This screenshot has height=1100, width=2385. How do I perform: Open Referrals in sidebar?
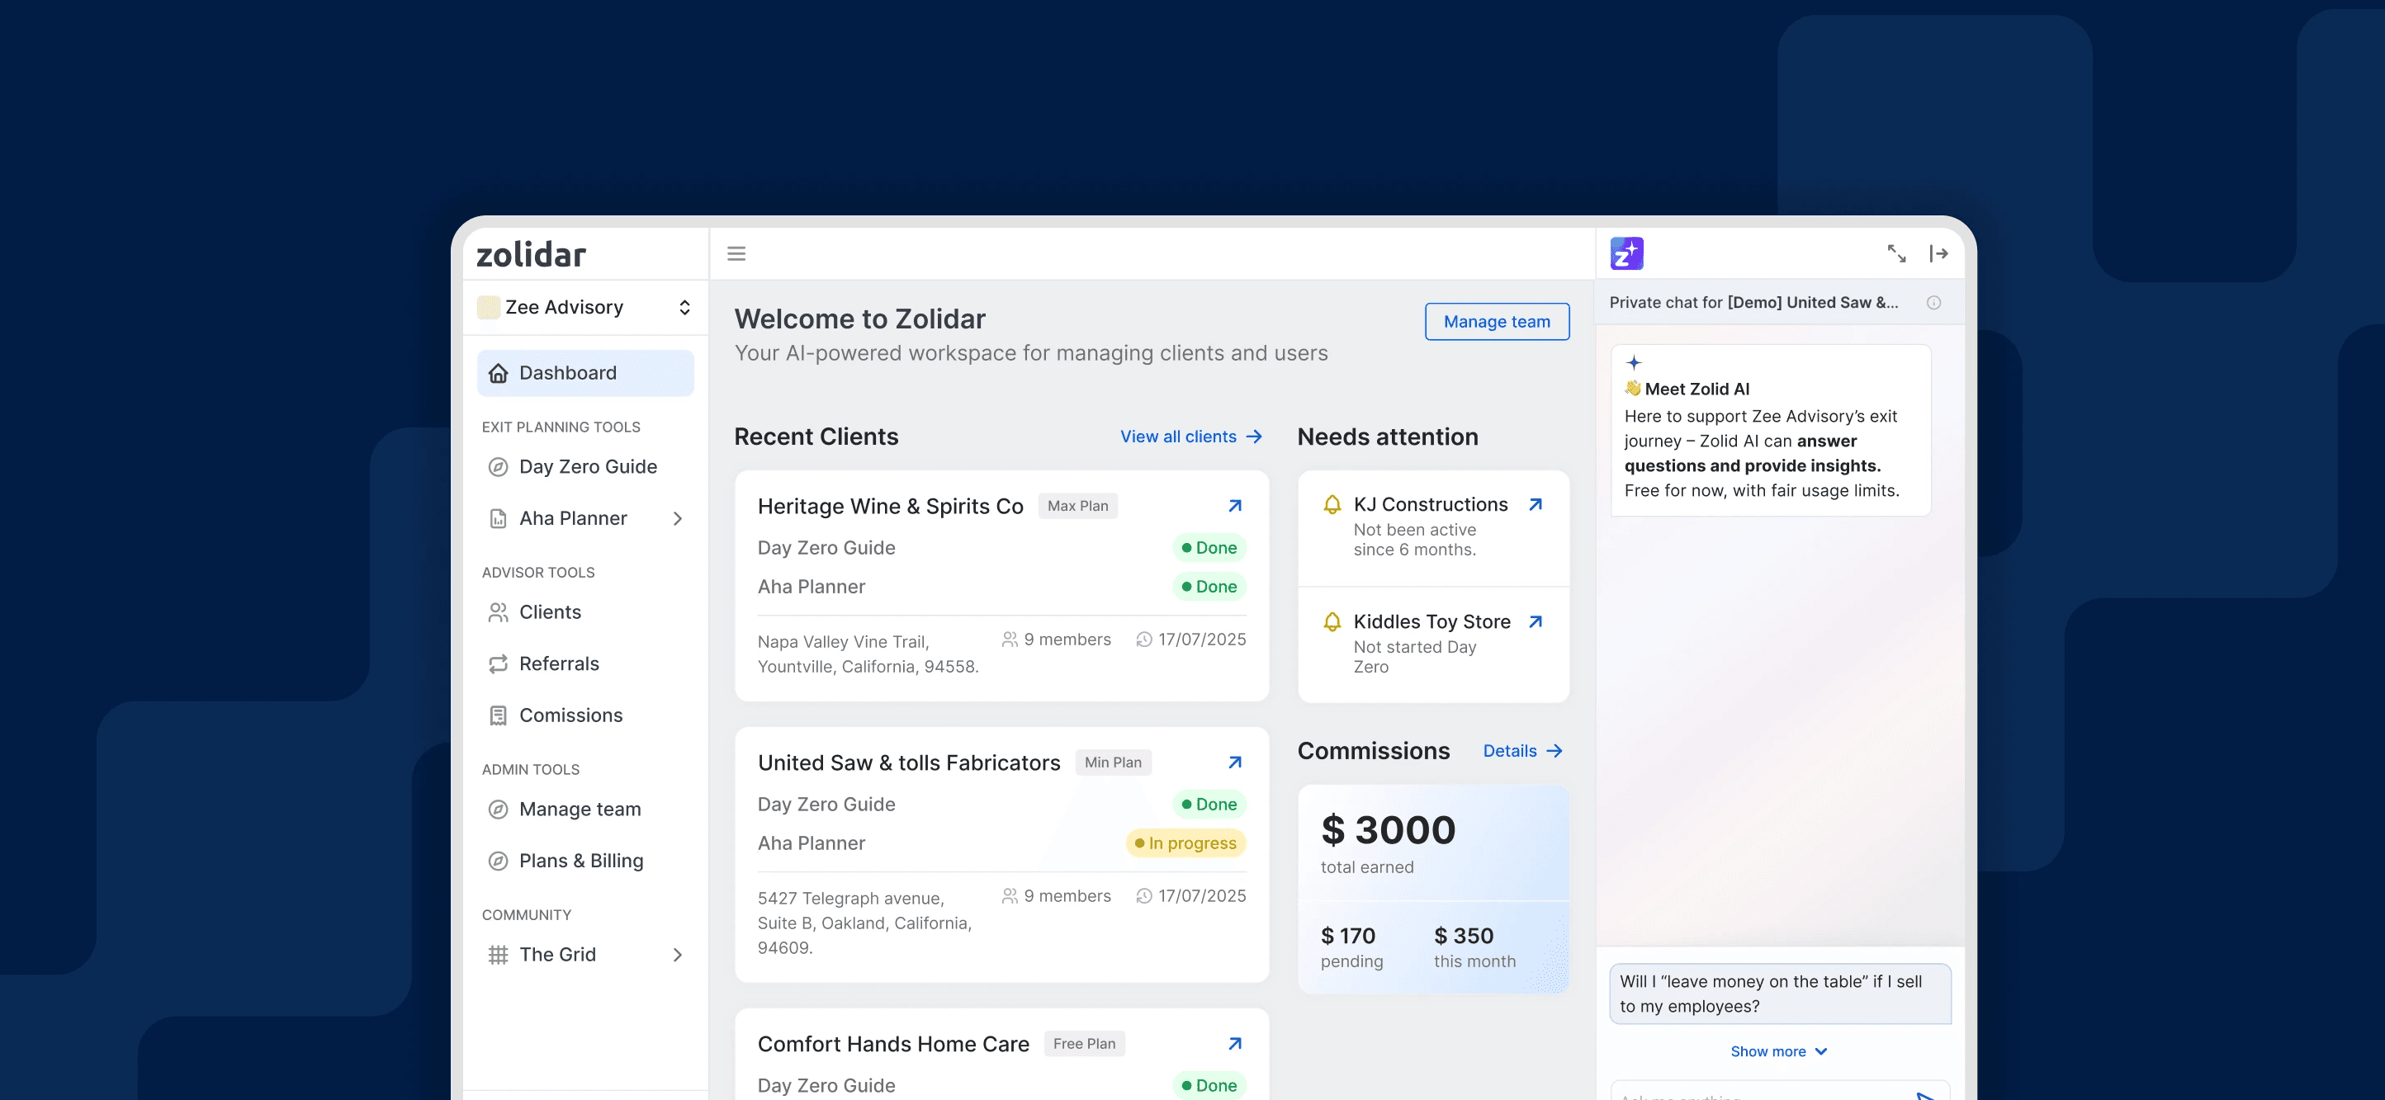558,664
